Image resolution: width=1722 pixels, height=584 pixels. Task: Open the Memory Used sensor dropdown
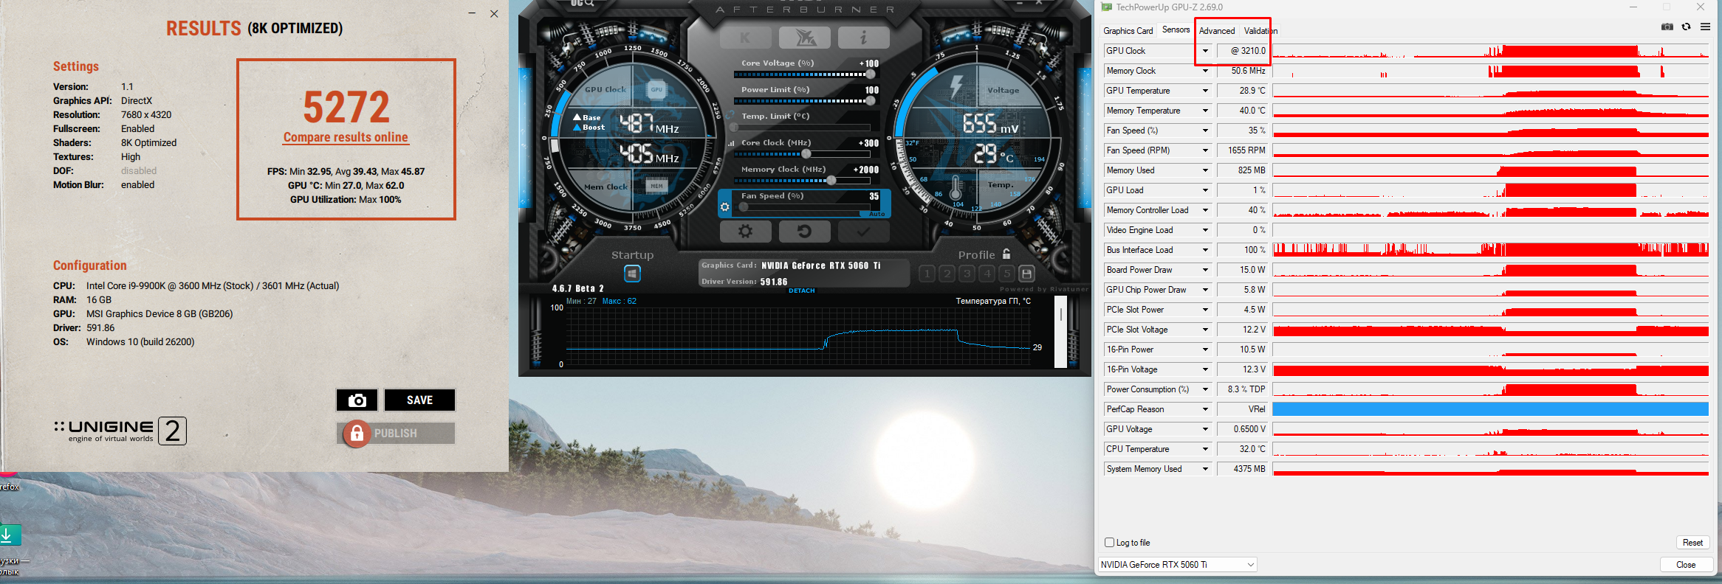tap(1205, 170)
